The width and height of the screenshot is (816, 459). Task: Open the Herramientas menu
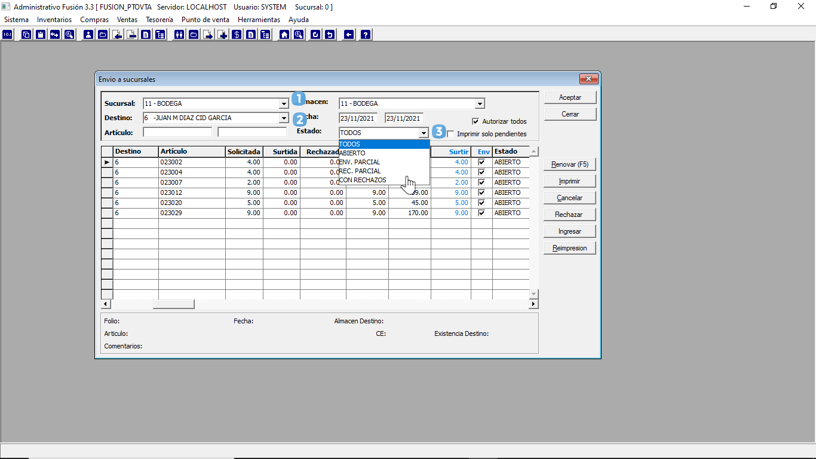[x=259, y=20]
